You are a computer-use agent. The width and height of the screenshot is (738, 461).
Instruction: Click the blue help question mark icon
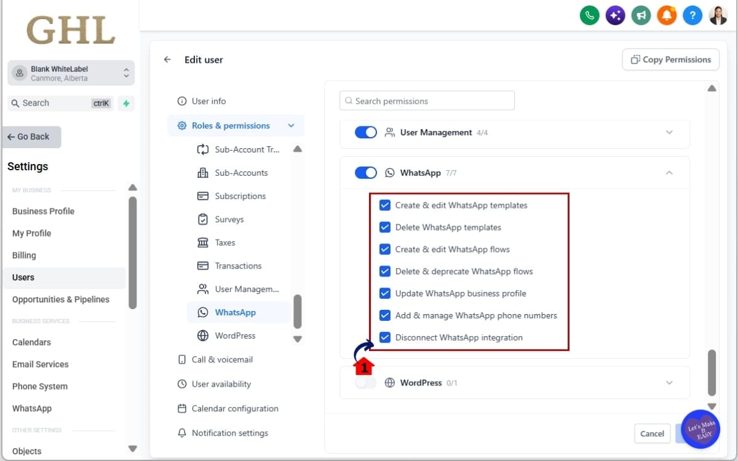click(692, 15)
